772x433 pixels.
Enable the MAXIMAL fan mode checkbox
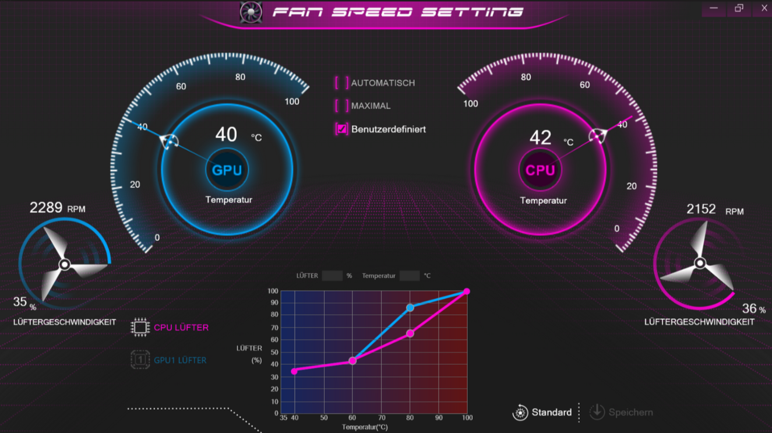341,106
